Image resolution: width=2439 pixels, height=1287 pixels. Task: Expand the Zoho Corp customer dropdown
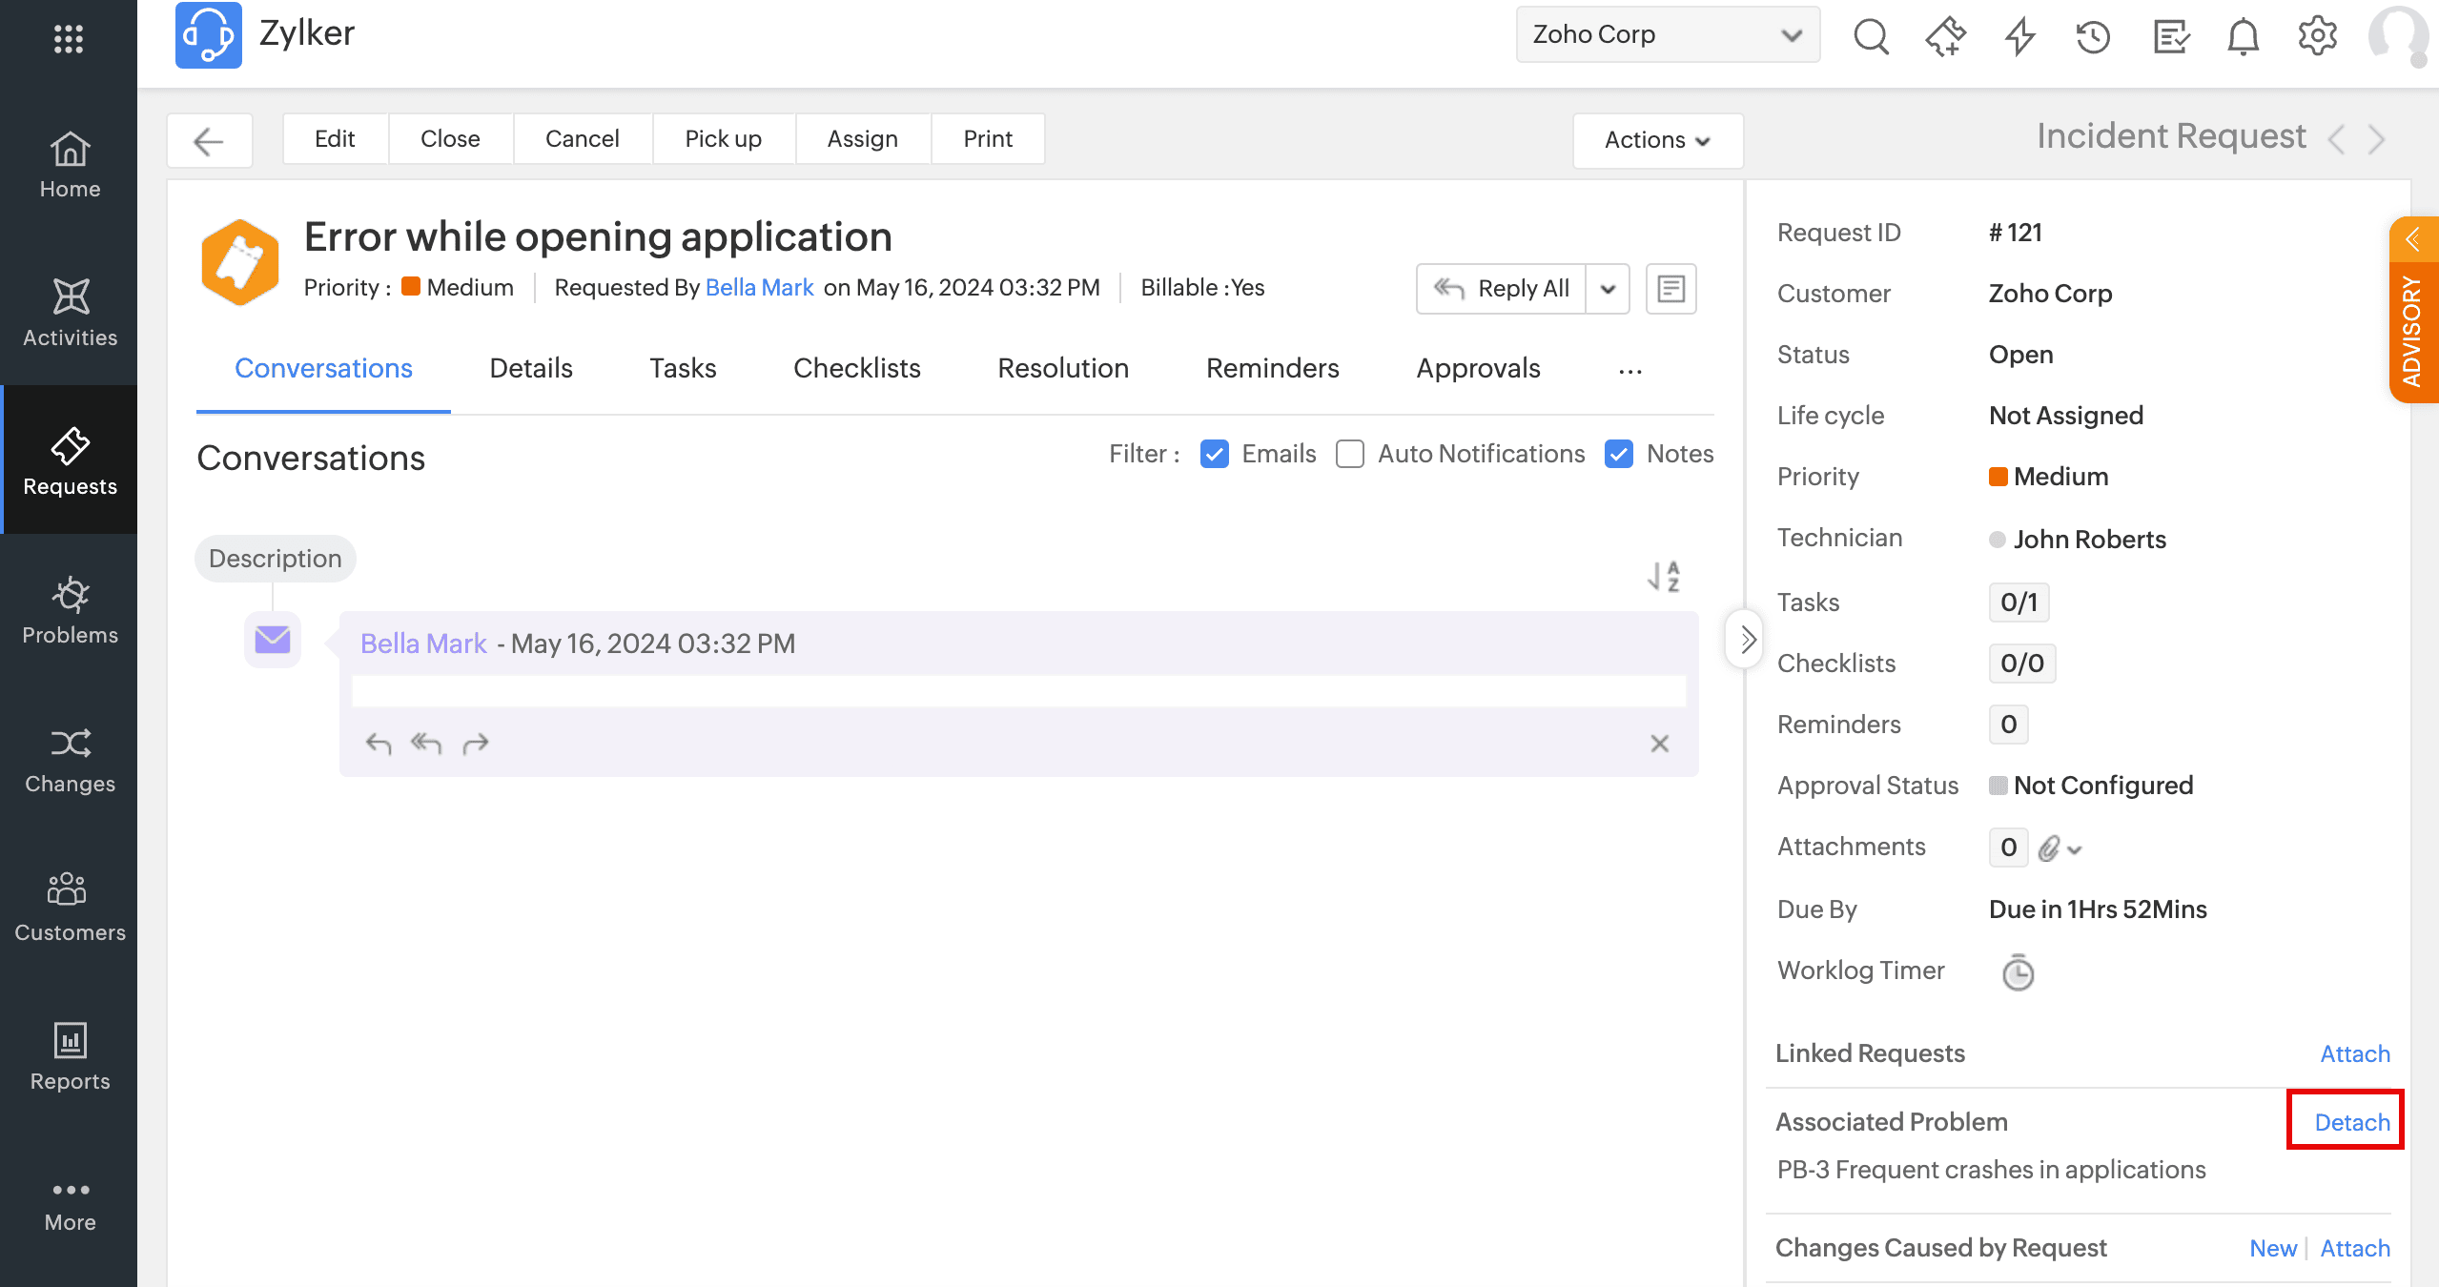[x=1667, y=34]
